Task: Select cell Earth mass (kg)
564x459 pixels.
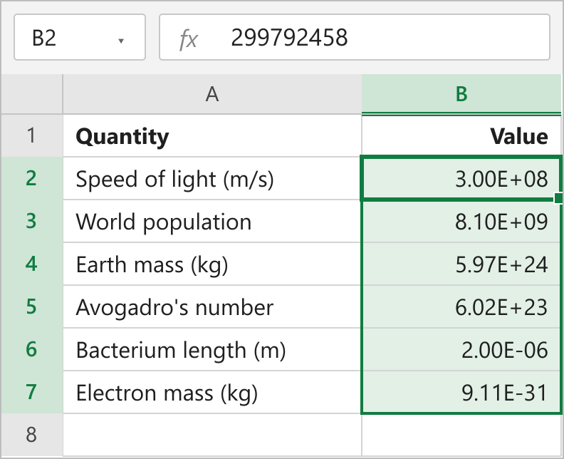Action: click(x=212, y=264)
